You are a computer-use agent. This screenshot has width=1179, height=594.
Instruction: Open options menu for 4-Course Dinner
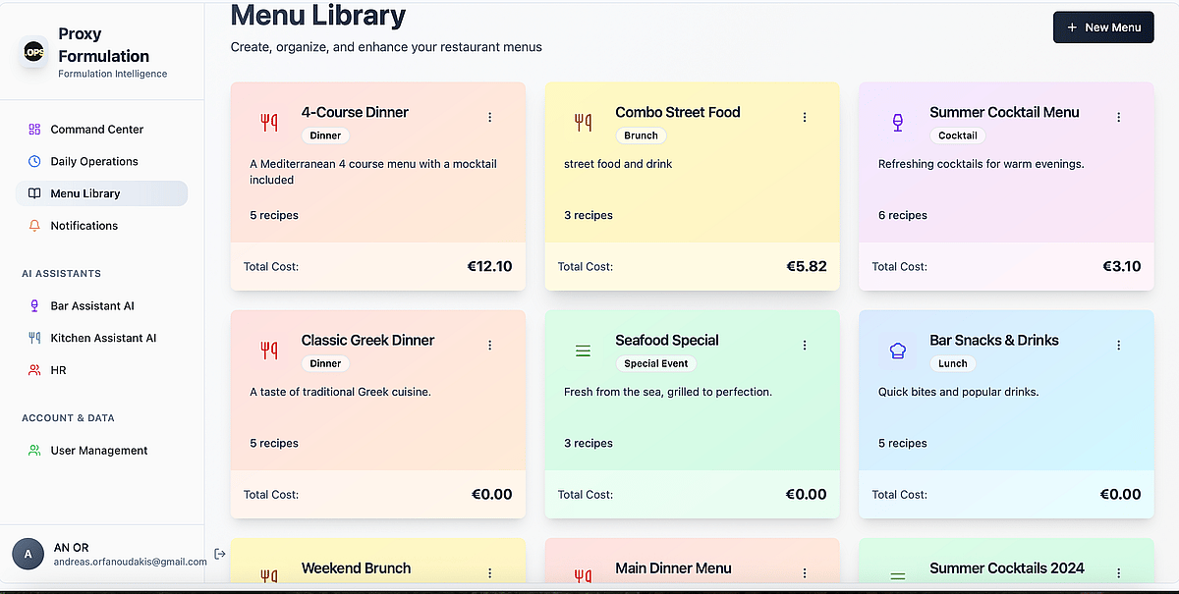490,117
